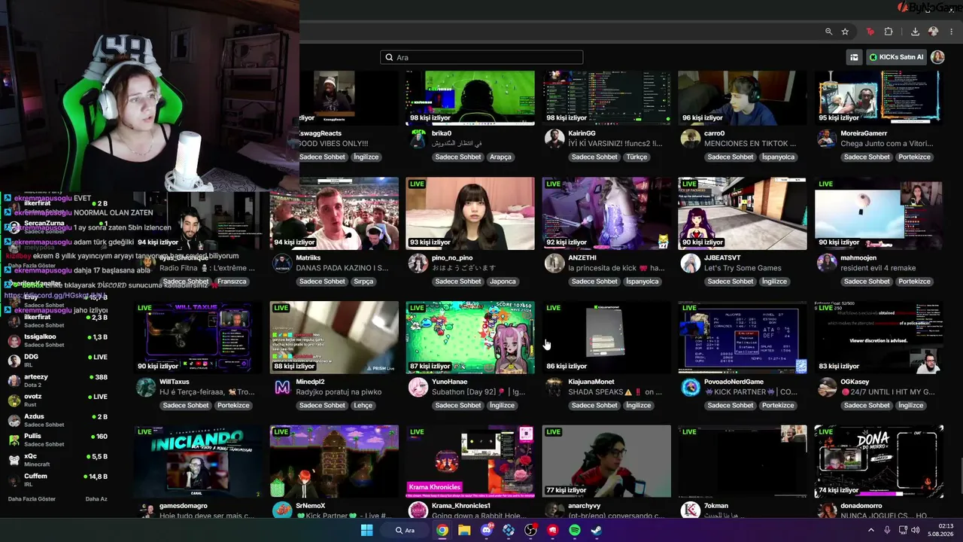Click the KairinGG channel avatar
The height and width of the screenshot is (542, 963).
click(x=554, y=139)
